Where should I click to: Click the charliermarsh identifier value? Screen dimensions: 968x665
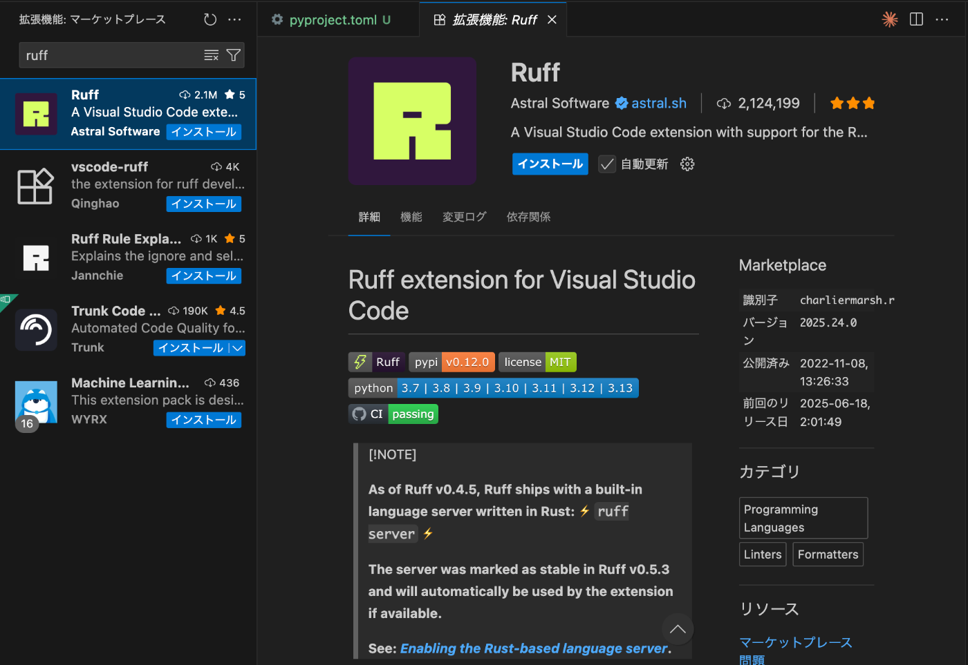(x=847, y=300)
